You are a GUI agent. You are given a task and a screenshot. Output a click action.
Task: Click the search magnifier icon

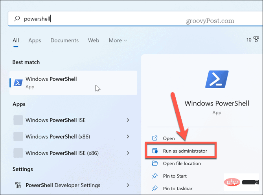tap(17, 18)
